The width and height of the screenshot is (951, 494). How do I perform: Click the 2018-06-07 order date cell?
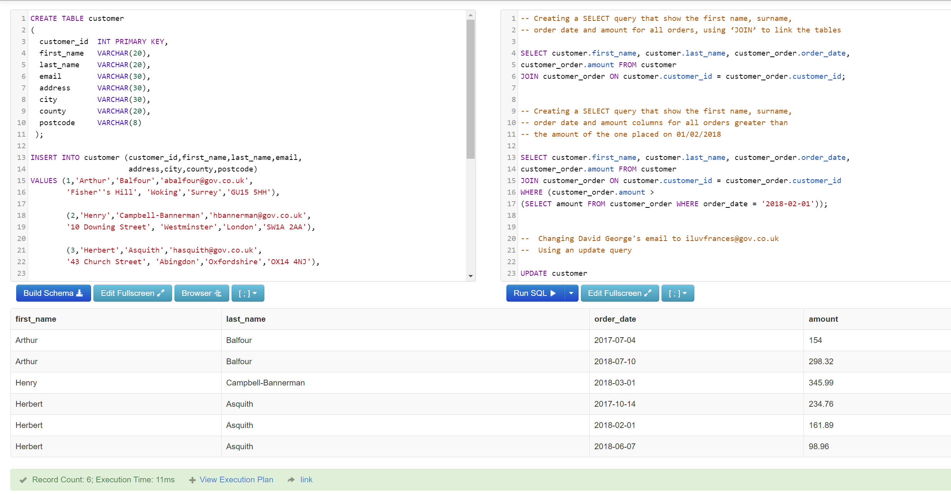click(697, 446)
